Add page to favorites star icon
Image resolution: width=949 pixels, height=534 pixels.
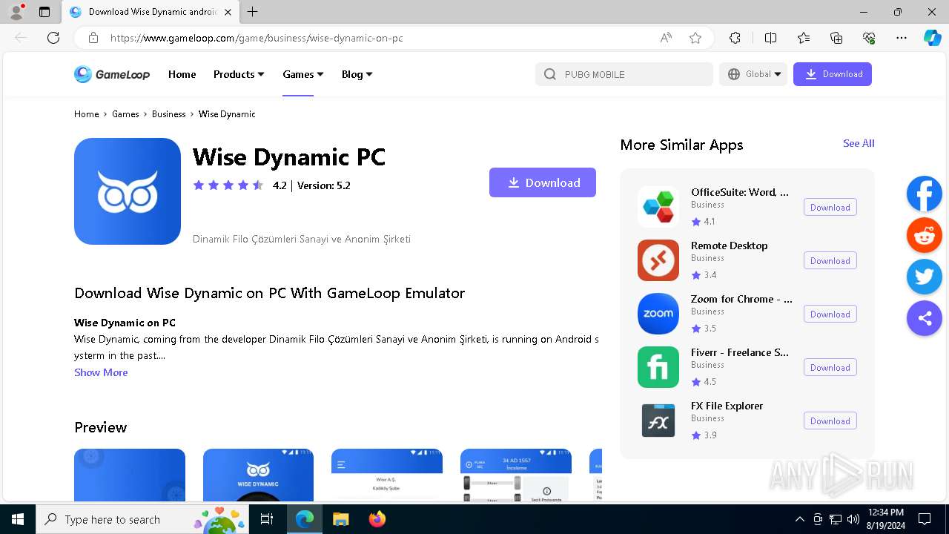(x=695, y=38)
